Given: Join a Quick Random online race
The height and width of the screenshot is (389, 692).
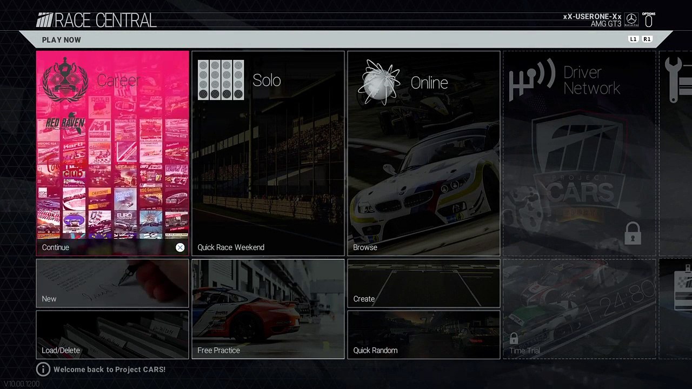Looking at the screenshot, I should click(x=424, y=335).
